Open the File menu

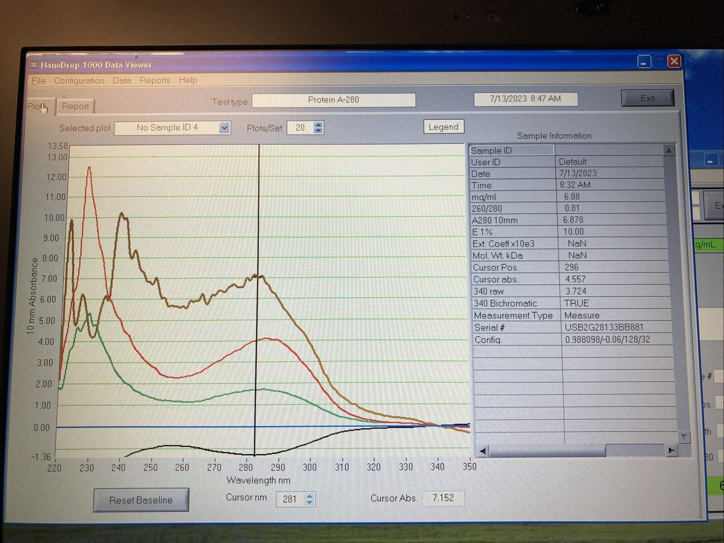click(38, 81)
